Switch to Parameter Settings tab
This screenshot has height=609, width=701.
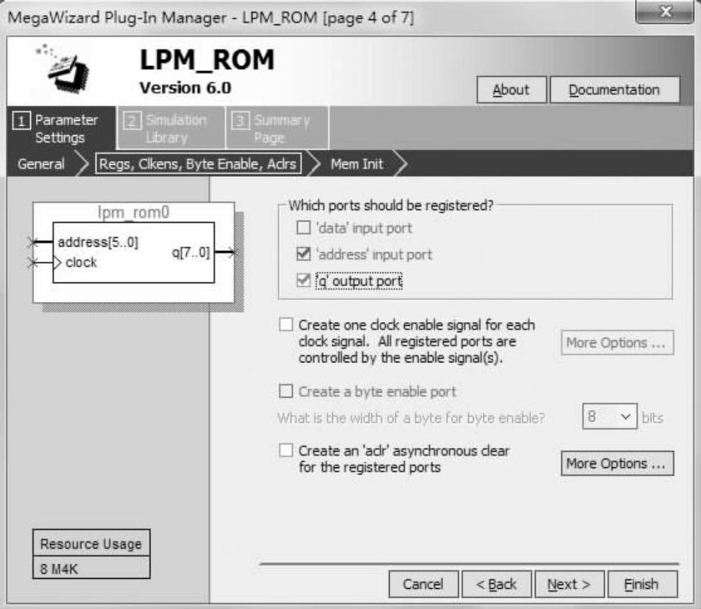pos(61,128)
